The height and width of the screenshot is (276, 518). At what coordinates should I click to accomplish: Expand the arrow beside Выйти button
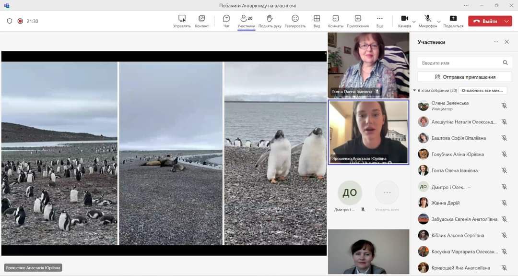tap(507, 21)
